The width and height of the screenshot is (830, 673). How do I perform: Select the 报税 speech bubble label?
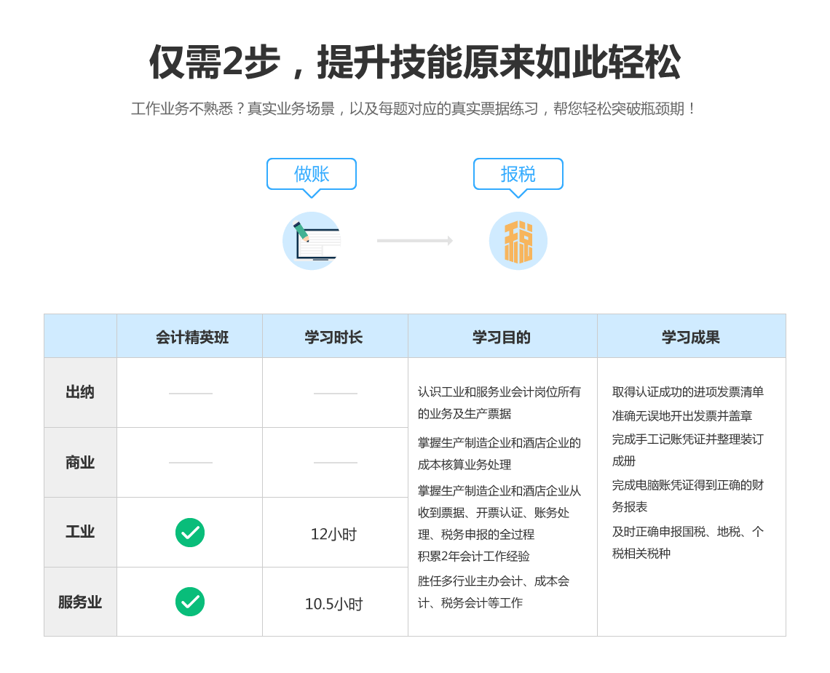tap(518, 174)
